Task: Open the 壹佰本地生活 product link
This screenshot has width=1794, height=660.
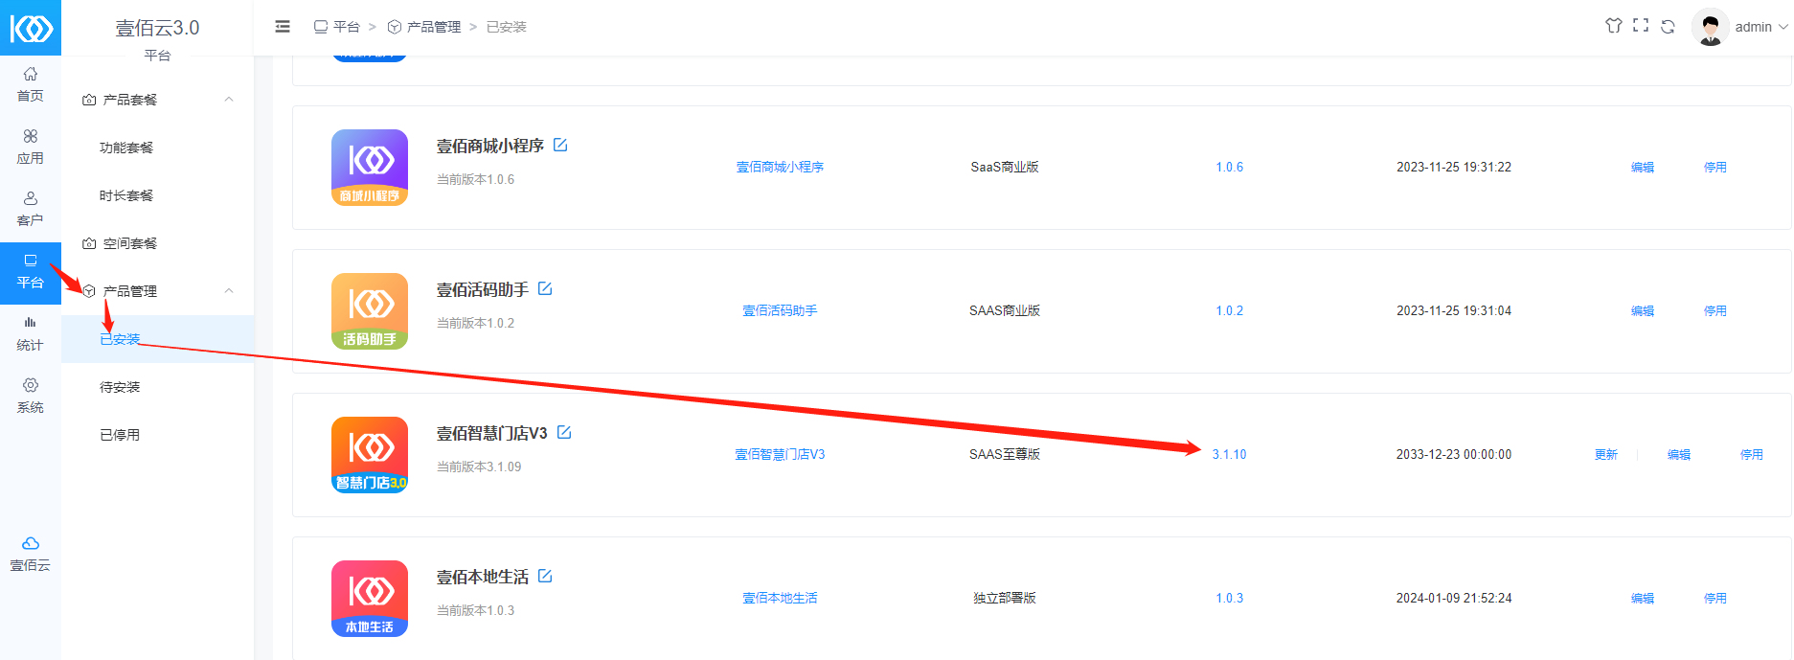Action: [780, 598]
